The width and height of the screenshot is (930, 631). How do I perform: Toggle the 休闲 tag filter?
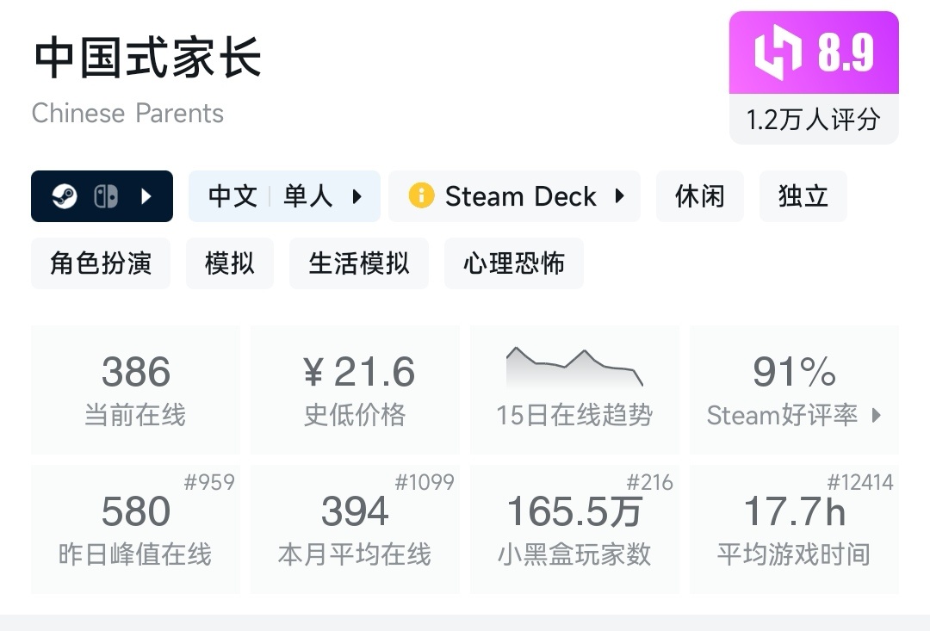699,196
